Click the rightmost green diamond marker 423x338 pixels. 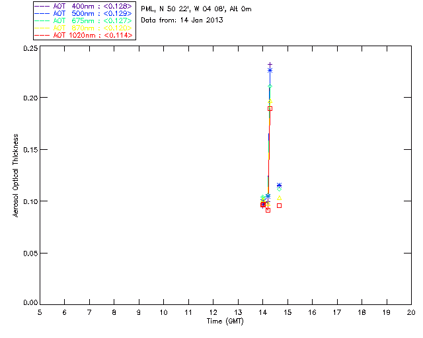[x=279, y=189]
